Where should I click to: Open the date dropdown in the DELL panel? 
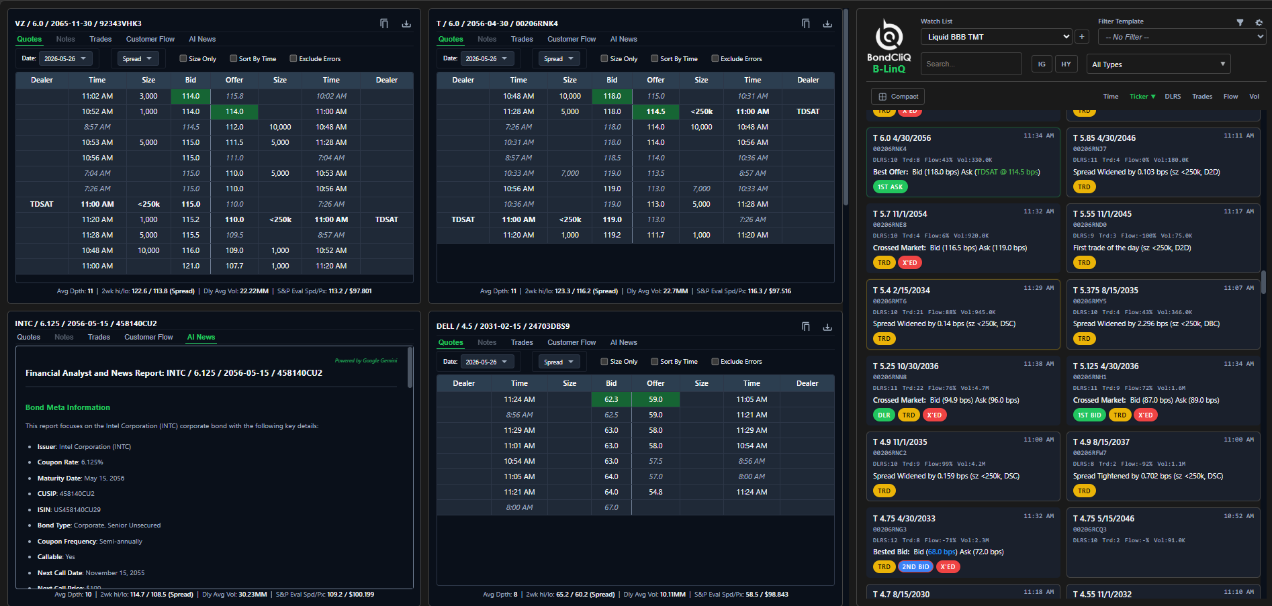pyautogui.click(x=487, y=362)
